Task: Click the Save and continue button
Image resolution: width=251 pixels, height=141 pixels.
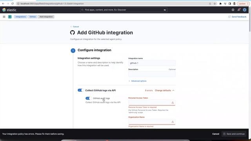Action: click(234, 134)
